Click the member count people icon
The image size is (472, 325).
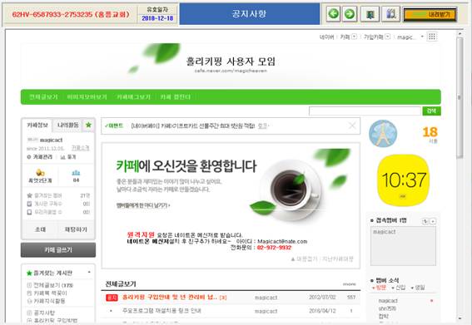76,173
